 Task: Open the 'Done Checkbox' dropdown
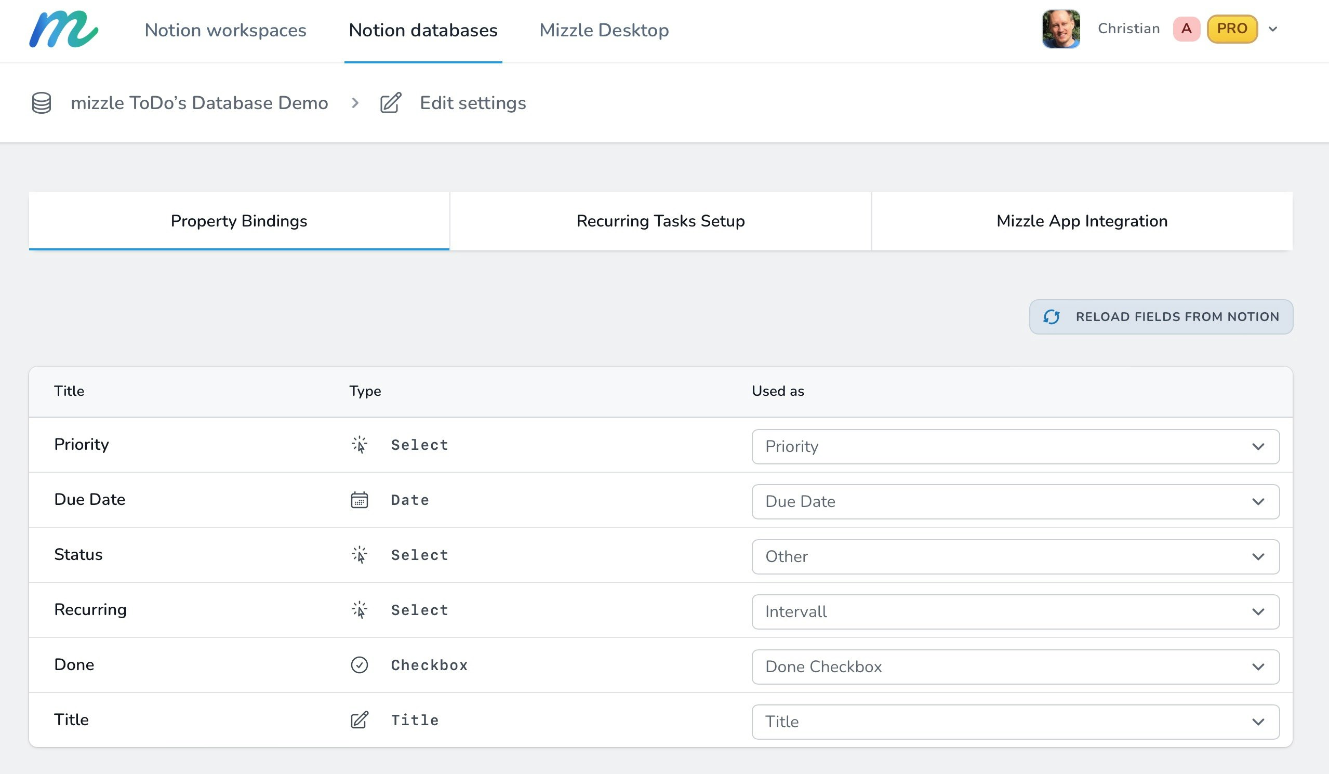click(1015, 667)
